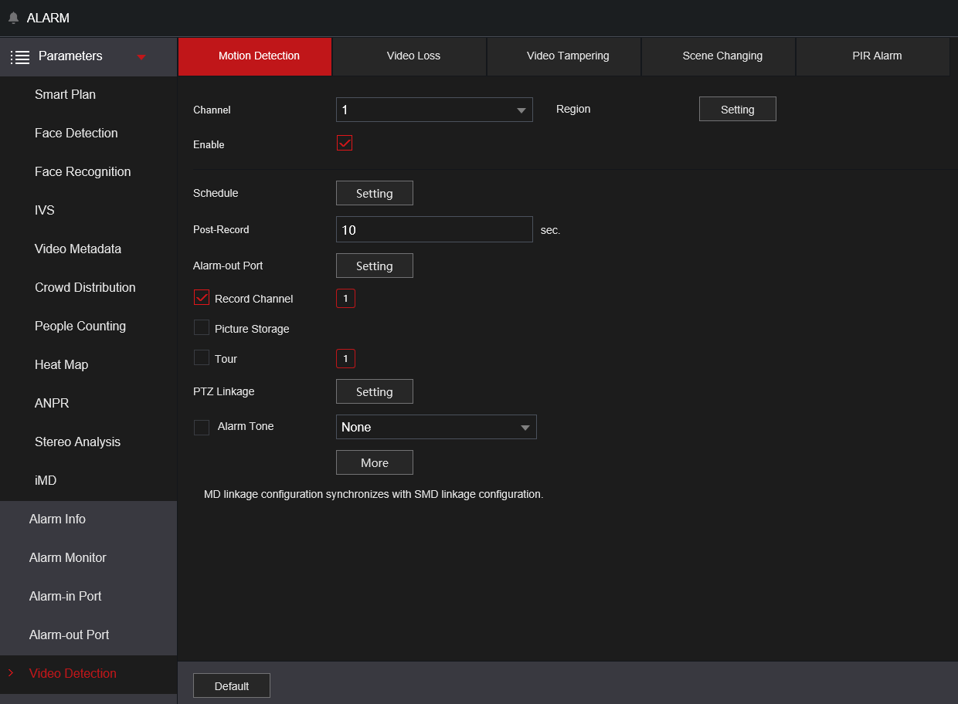This screenshot has width=958, height=704.
Task: Open the Channel dropdown
Action: coord(434,110)
